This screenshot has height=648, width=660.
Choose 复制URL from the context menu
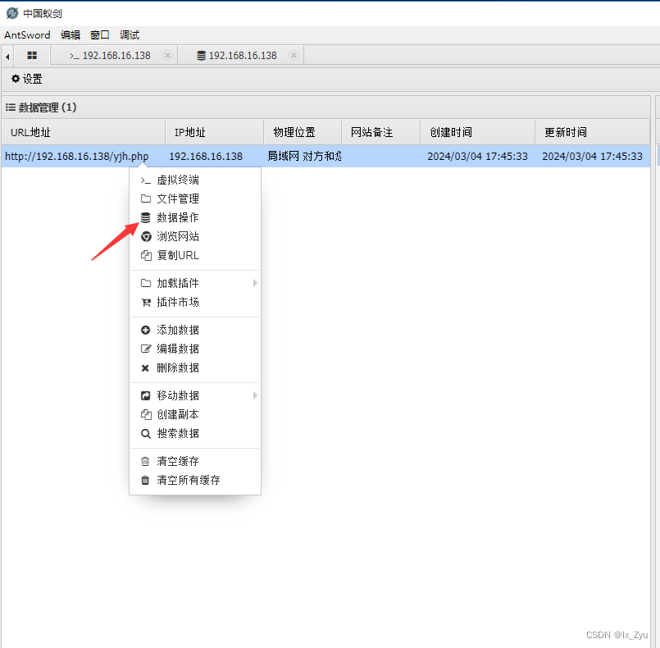195,256
